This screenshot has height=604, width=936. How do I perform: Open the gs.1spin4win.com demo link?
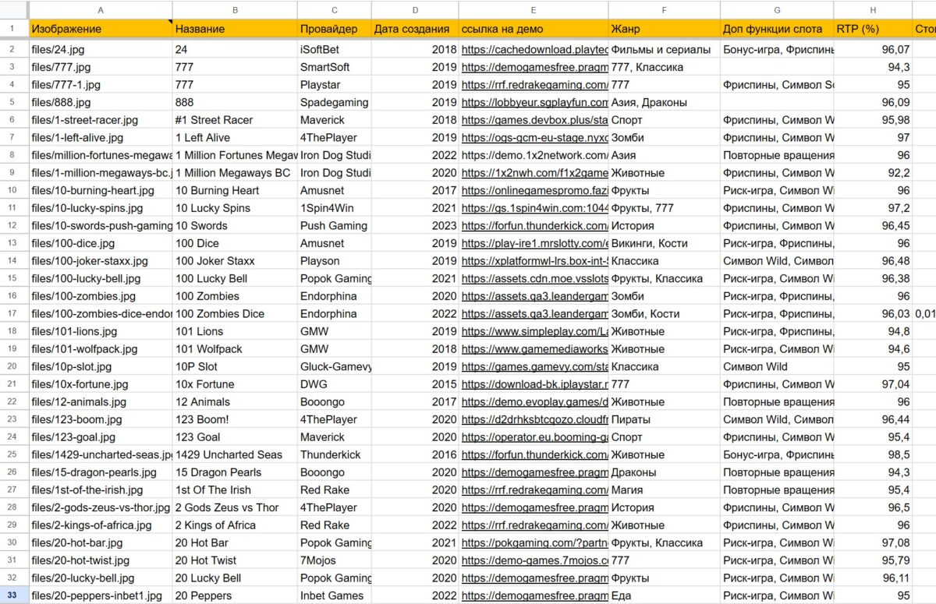pyautogui.click(x=534, y=208)
